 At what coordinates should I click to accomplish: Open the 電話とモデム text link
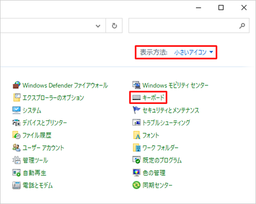[x=38, y=185]
